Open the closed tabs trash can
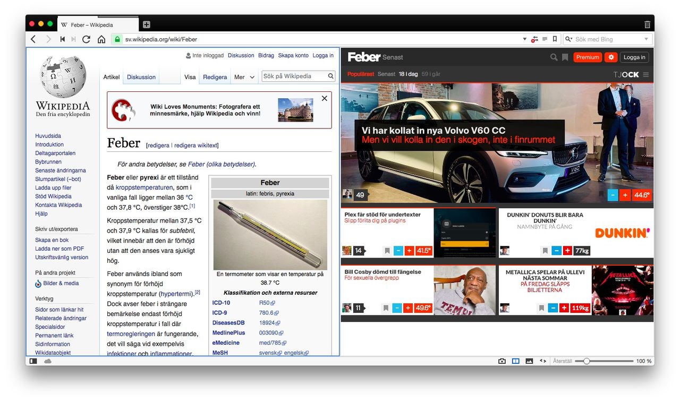Viewport: 680px width, 402px height. 647,24
